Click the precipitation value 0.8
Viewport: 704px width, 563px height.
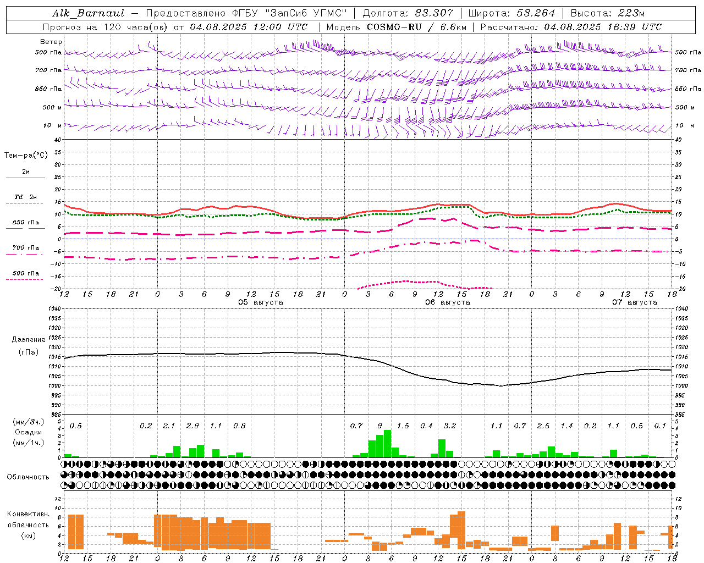click(x=239, y=426)
